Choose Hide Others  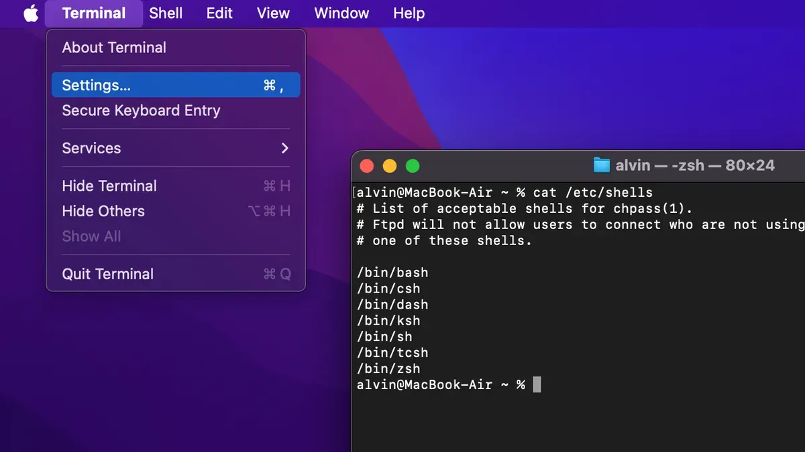click(x=176, y=211)
